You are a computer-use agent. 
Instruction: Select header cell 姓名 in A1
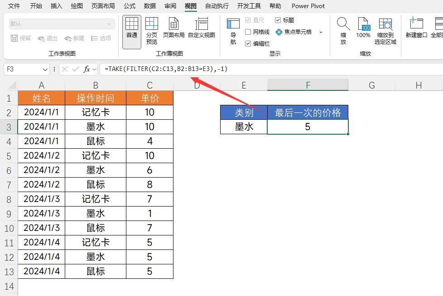[41, 98]
